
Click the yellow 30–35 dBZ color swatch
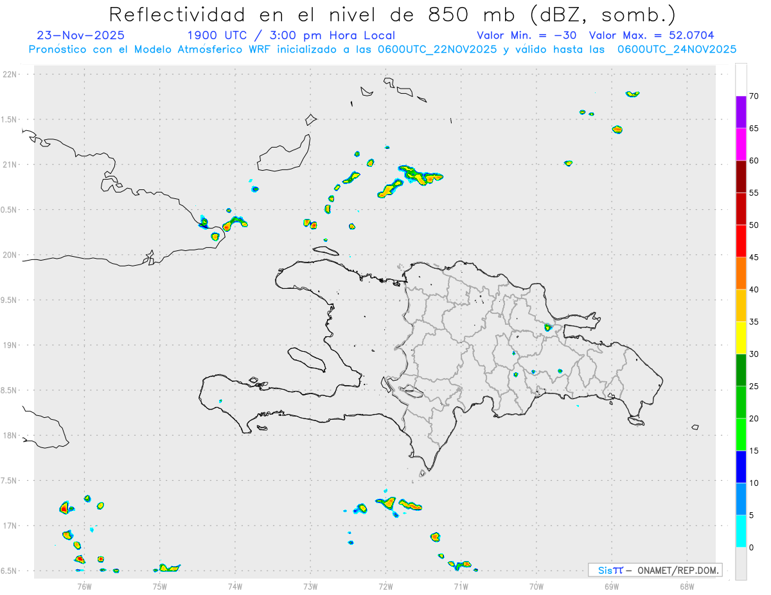tap(741, 338)
